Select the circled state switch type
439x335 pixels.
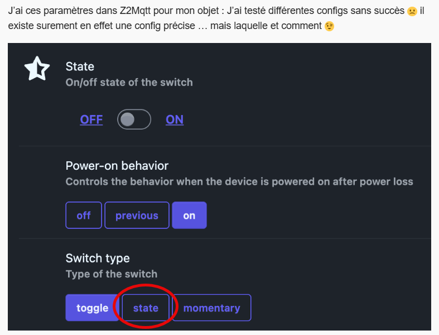146,308
